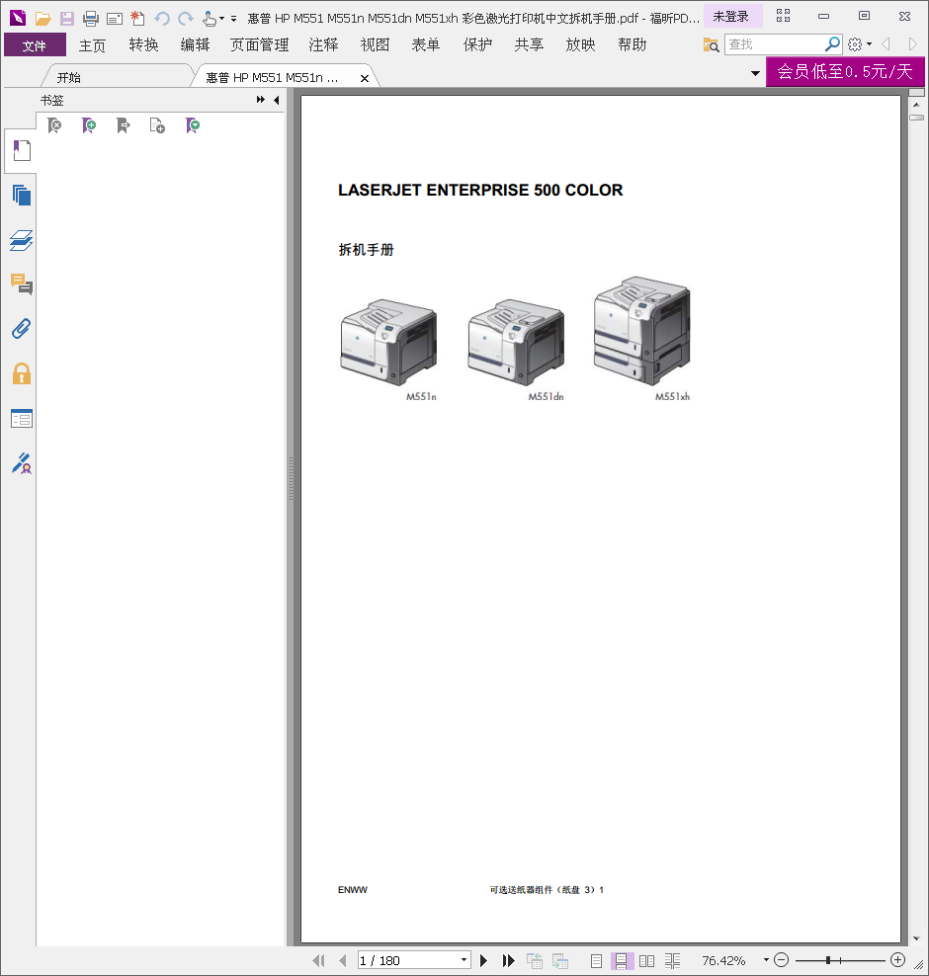Viewport: 929px width, 976px height.
Task: Undo the last action
Action: click(x=162, y=19)
